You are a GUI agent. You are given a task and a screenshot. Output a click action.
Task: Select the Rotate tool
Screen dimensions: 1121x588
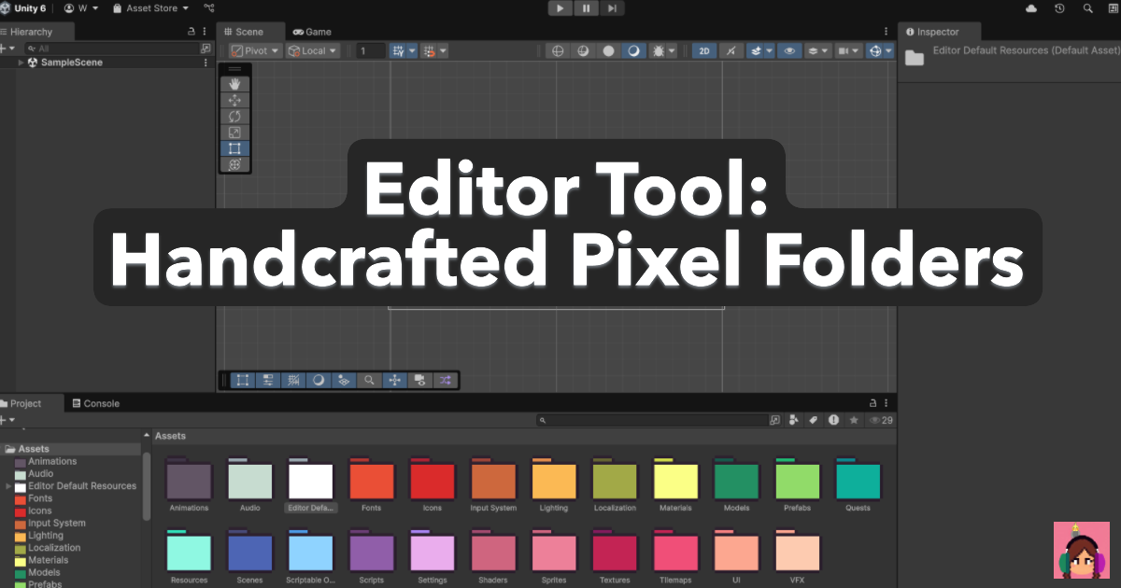234,116
